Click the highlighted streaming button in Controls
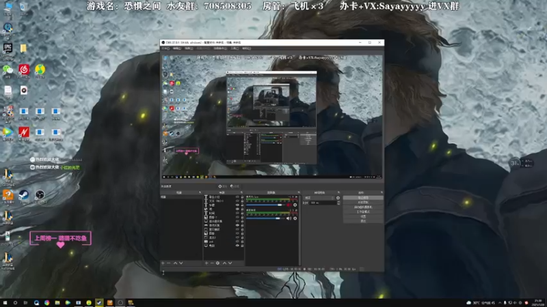Screen dimensions: 547x307 363,198
